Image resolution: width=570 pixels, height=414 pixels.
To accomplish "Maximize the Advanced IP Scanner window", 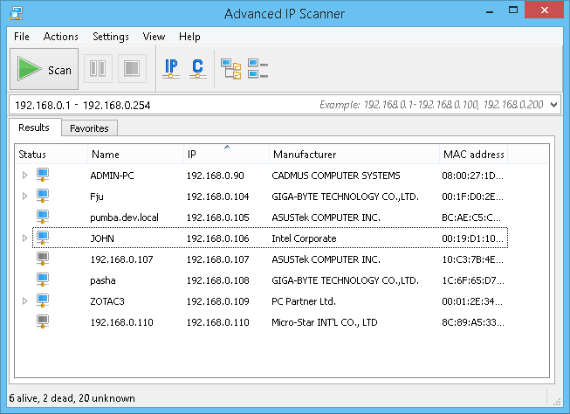I will tap(513, 10).
